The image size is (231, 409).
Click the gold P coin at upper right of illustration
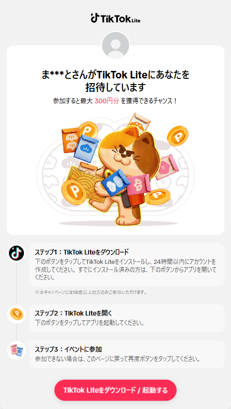(x=178, y=136)
